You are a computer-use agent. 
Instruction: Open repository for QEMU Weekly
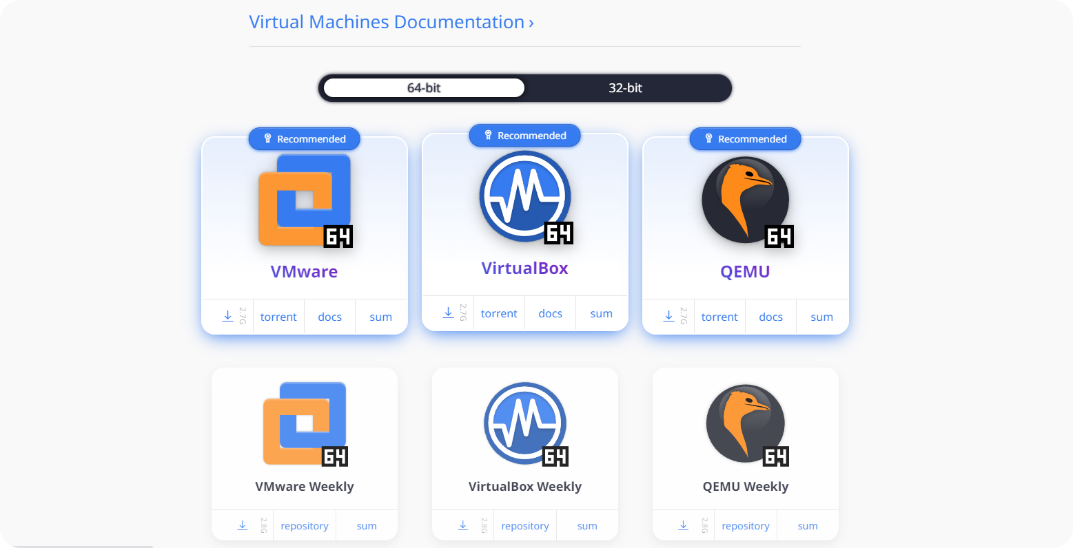tap(746, 526)
